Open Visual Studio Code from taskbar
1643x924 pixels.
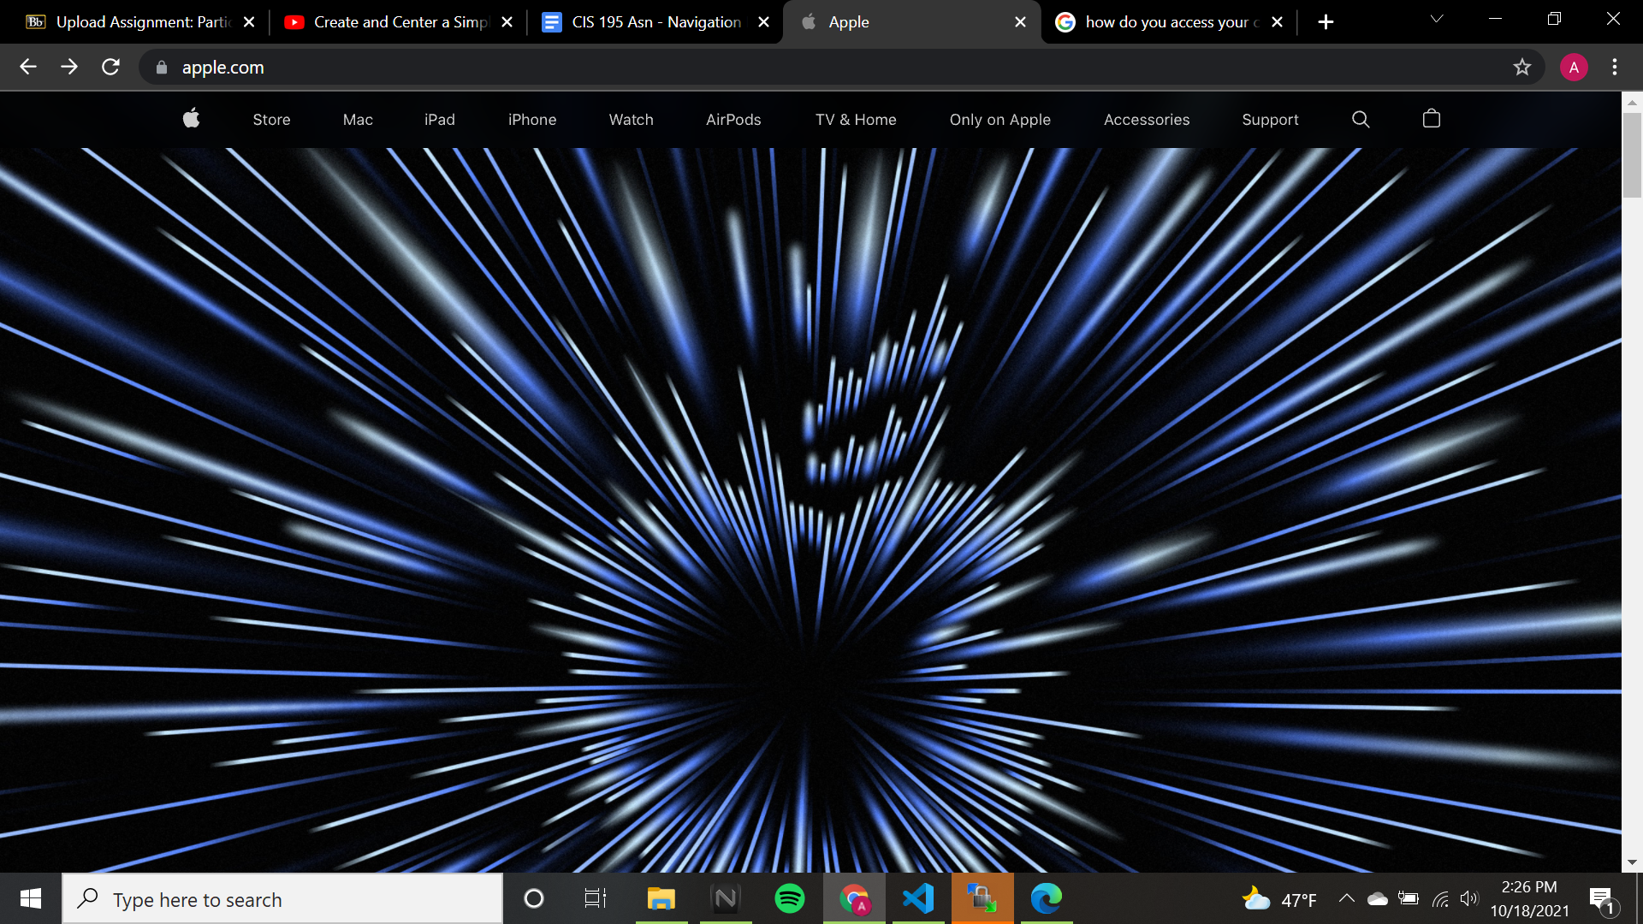pos(917,898)
